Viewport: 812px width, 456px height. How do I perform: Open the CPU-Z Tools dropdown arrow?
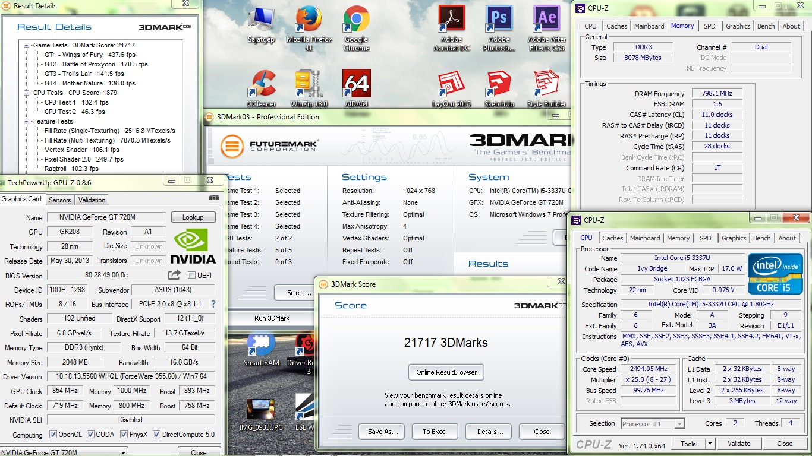coord(710,444)
